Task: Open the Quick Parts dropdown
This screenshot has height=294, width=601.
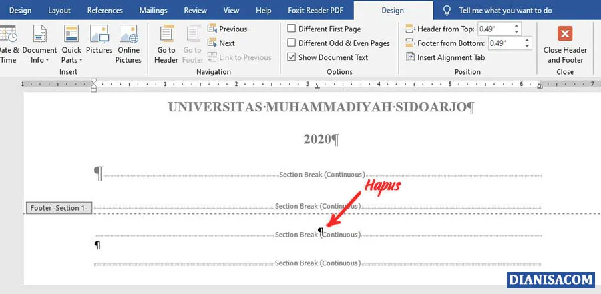Action: pyautogui.click(x=71, y=44)
